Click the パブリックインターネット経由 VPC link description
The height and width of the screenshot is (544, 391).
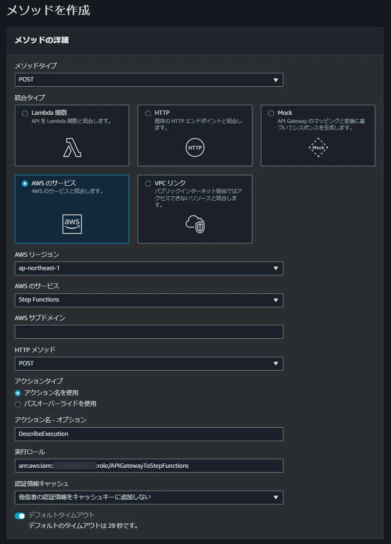click(x=199, y=198)
